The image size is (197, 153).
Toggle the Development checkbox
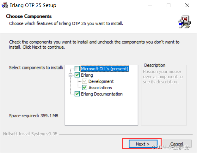(85, 81)
